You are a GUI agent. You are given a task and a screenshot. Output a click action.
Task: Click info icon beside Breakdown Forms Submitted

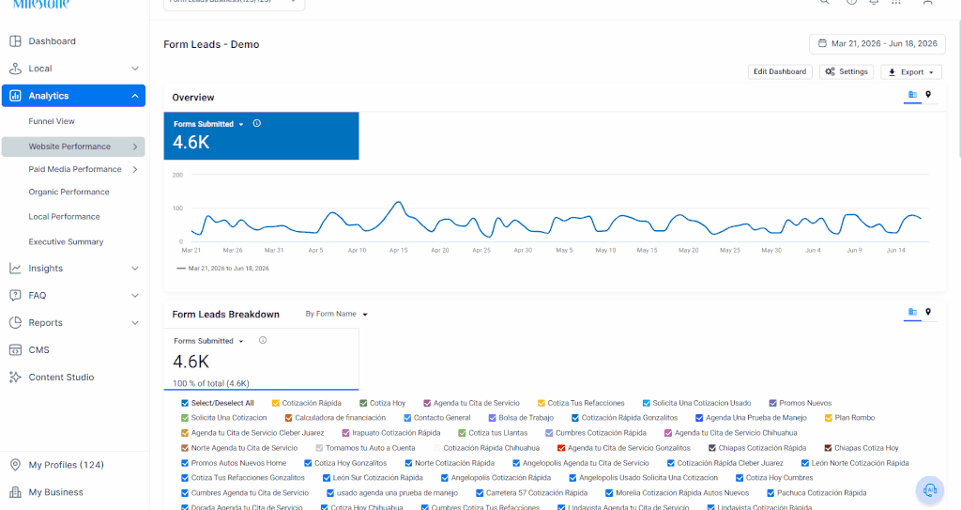click(x=263, y=340)
